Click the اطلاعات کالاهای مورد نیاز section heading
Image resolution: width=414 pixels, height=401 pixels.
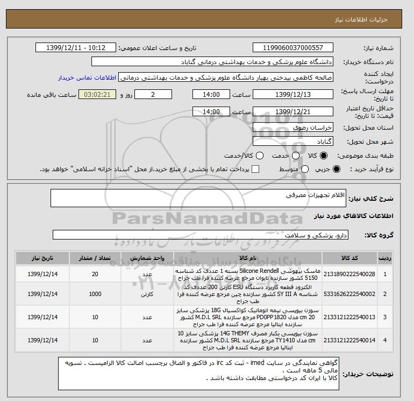point(354,216)
